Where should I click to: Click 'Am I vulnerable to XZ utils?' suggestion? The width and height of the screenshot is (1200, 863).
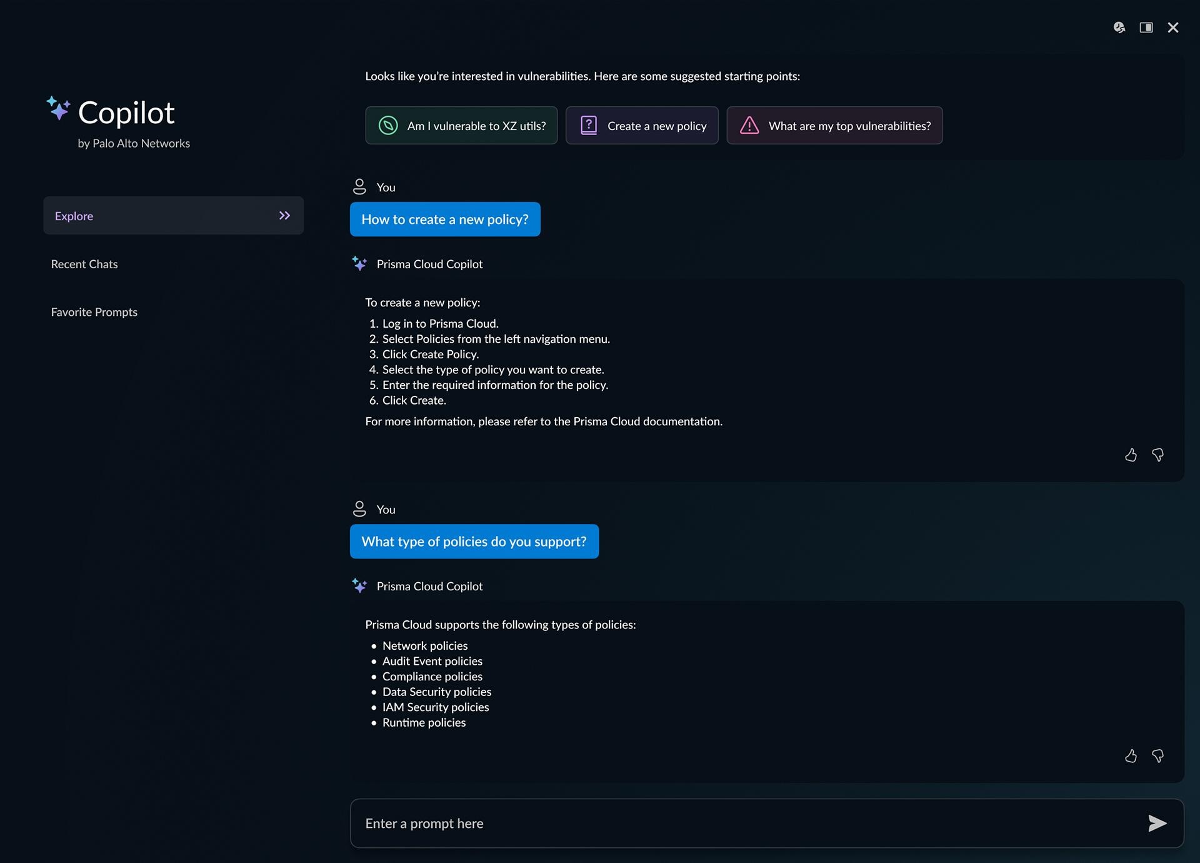[461, 126]
